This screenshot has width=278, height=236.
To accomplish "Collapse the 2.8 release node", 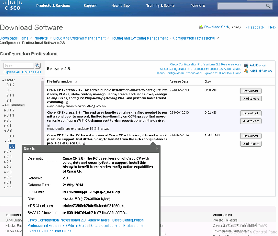I will 5,141.
